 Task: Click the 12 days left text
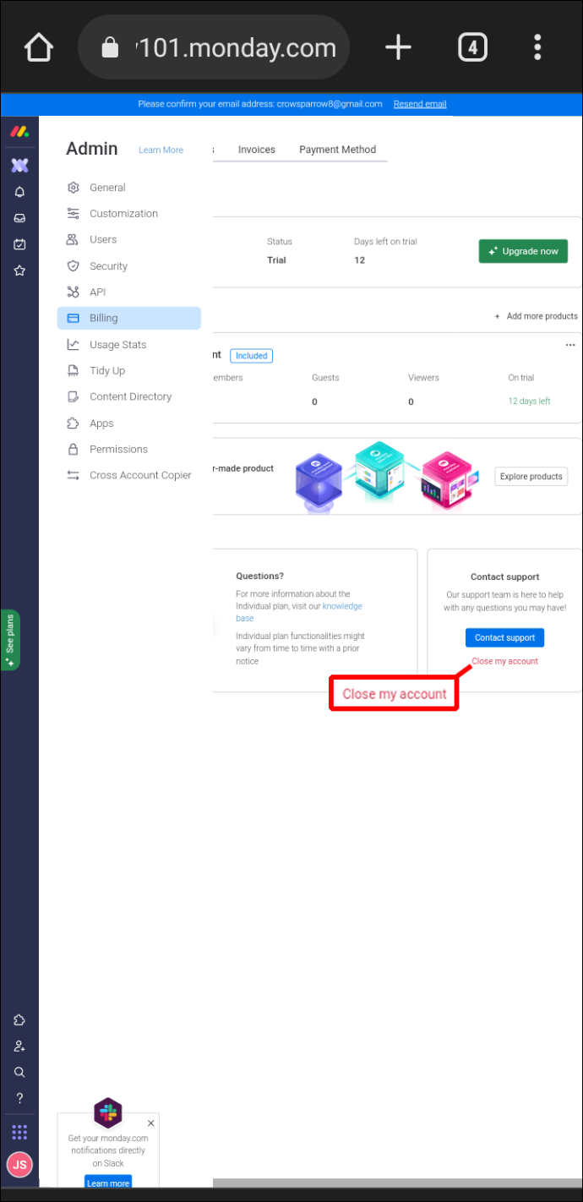pos(529,401)
